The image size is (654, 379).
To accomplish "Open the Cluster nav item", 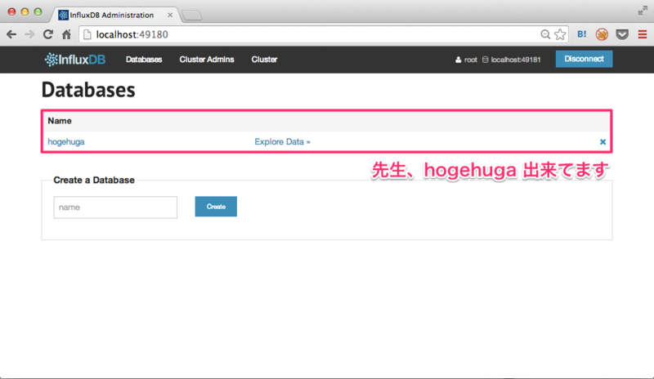I will coord(264,60).
